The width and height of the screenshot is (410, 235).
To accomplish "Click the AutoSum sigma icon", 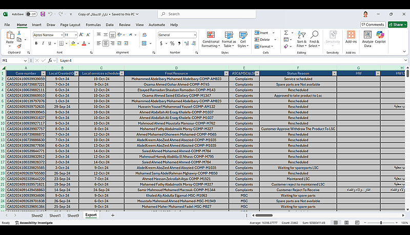I will (x=286, y=33).
